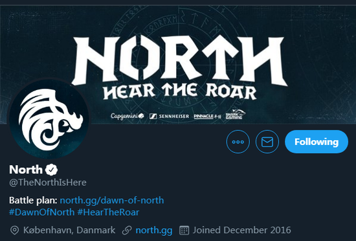The height and width of the screenshot is (241, 356).
Task: Open the north.gg/dawn-of-north link
Action: pos(112,200)
